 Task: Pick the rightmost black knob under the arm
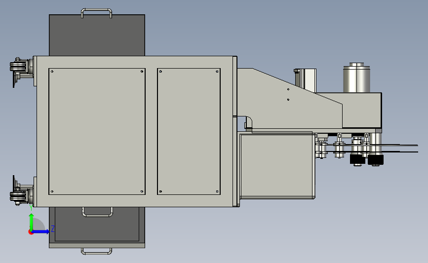[x=376, y=160]
